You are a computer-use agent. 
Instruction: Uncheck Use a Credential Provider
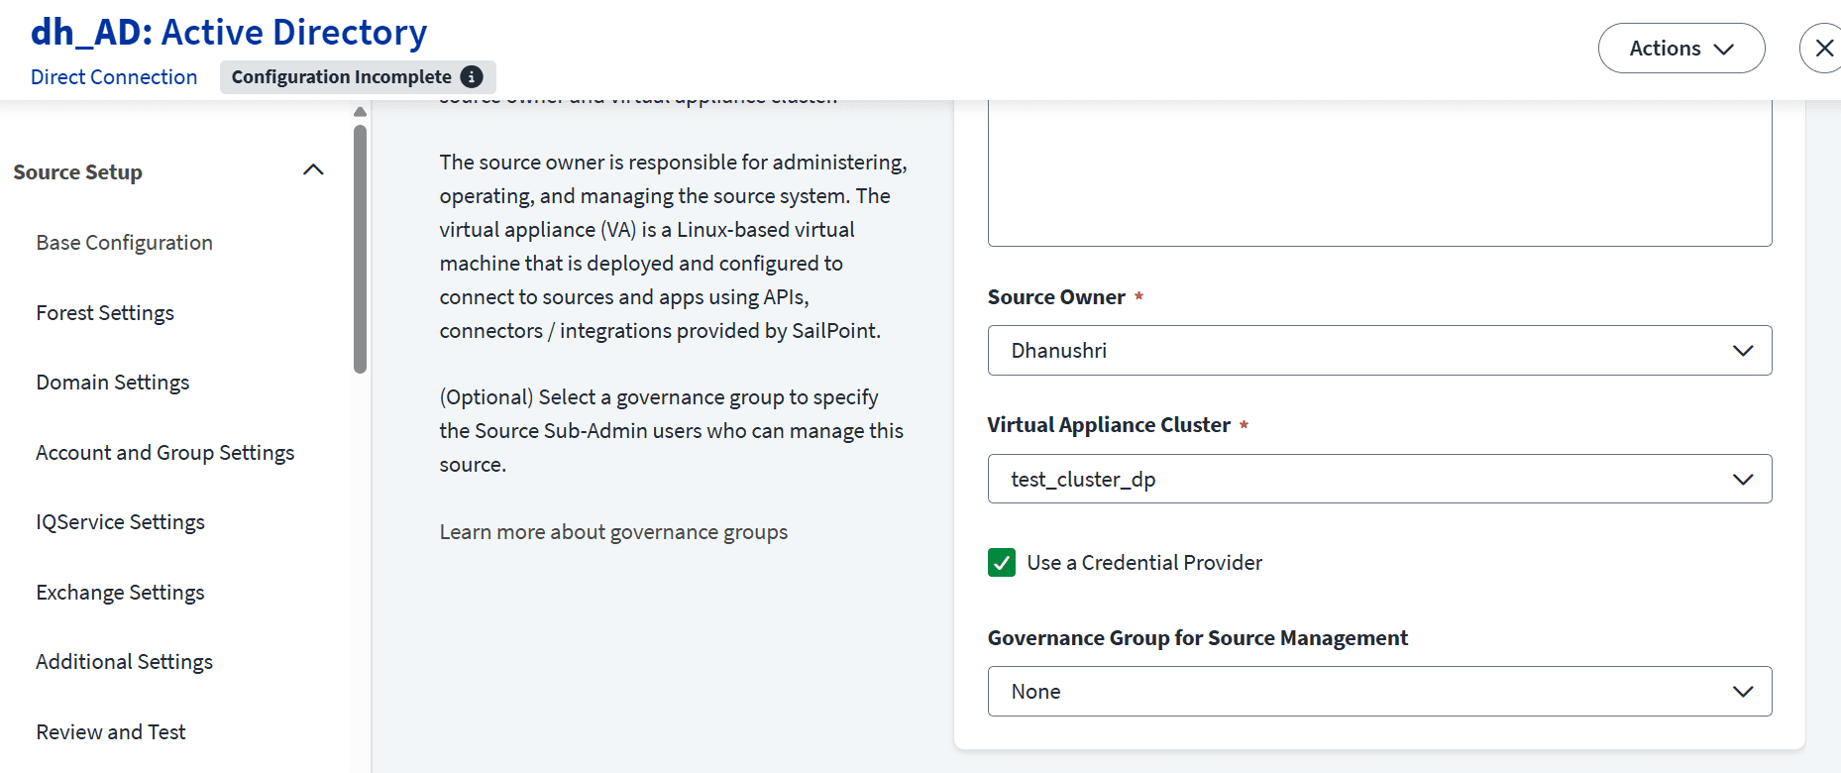[1002, 563]
